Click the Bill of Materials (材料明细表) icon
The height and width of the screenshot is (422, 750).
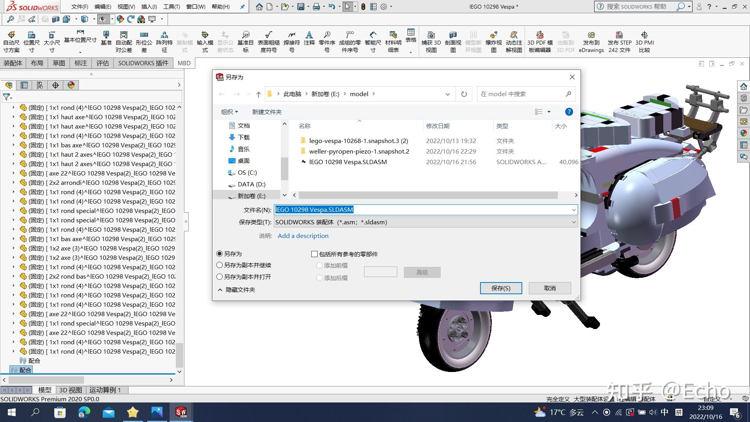pos(393,42)
